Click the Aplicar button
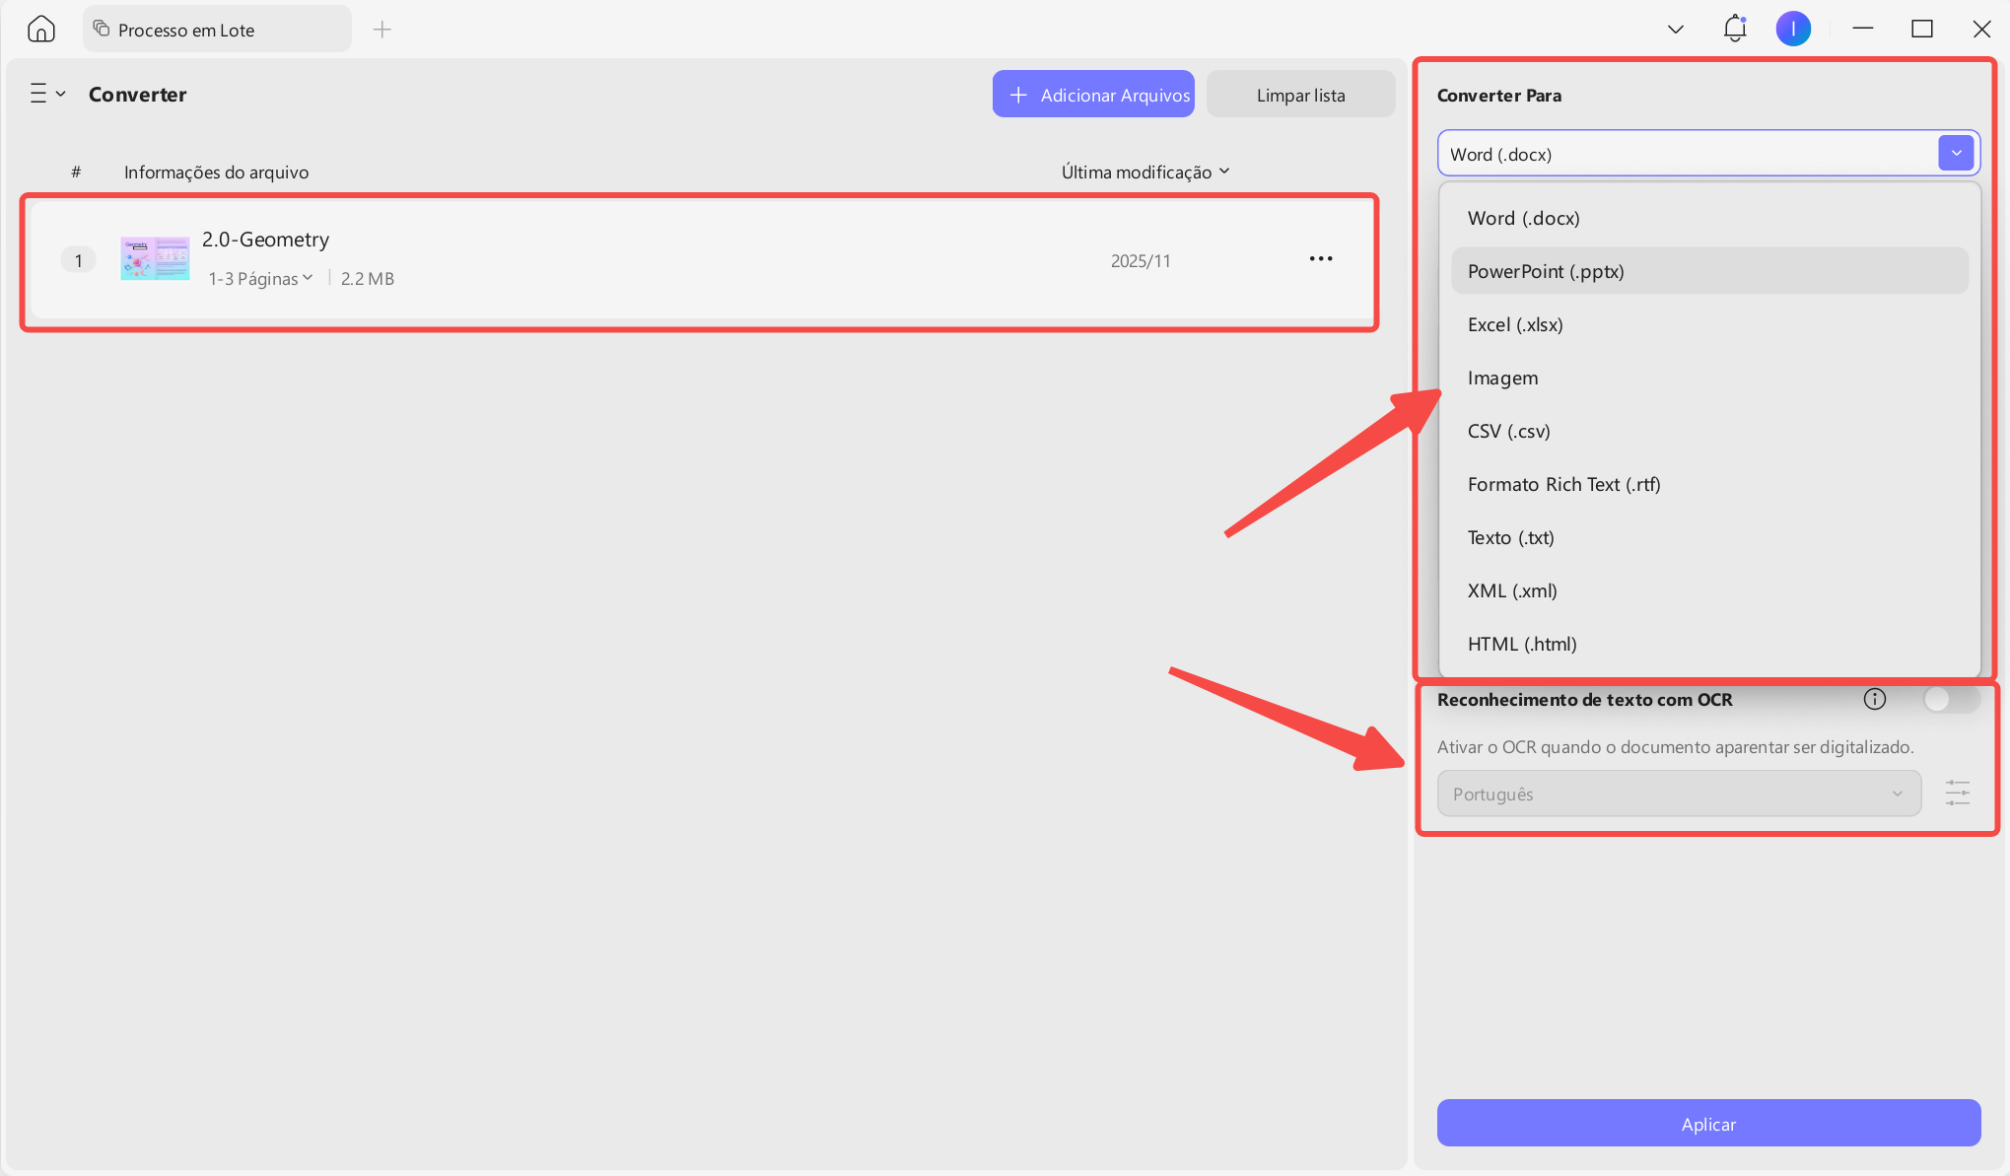 click(1708, 1123)
